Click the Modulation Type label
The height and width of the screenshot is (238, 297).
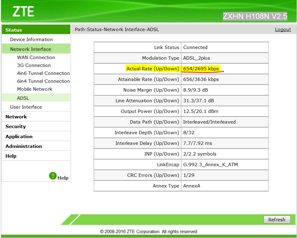click(x=160, y=58)
